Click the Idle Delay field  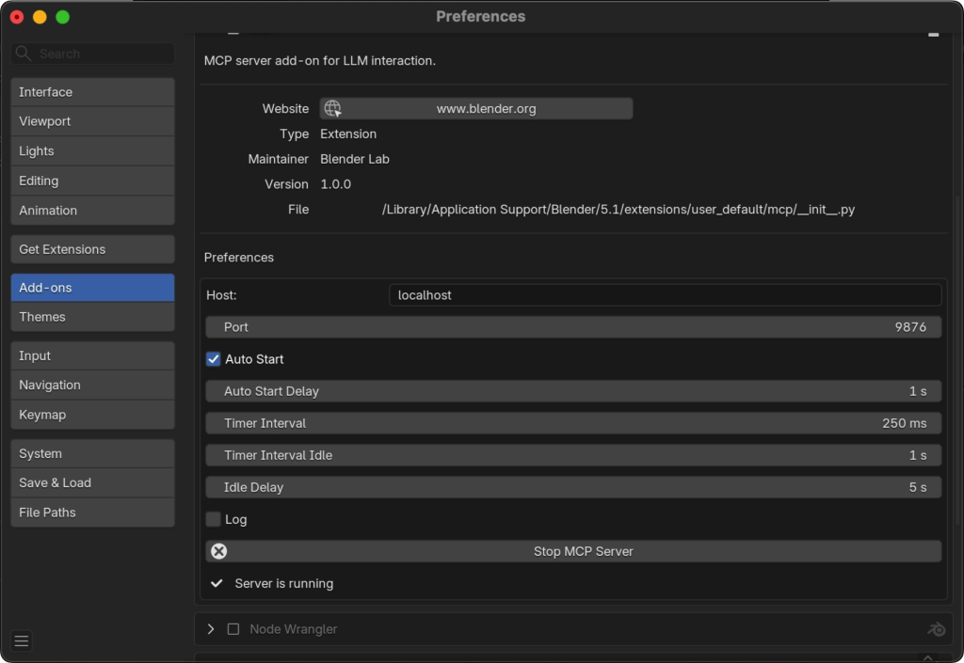click(573, 487)
